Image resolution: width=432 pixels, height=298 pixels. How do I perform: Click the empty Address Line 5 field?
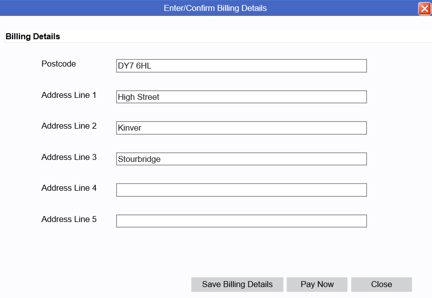point(241,221)
